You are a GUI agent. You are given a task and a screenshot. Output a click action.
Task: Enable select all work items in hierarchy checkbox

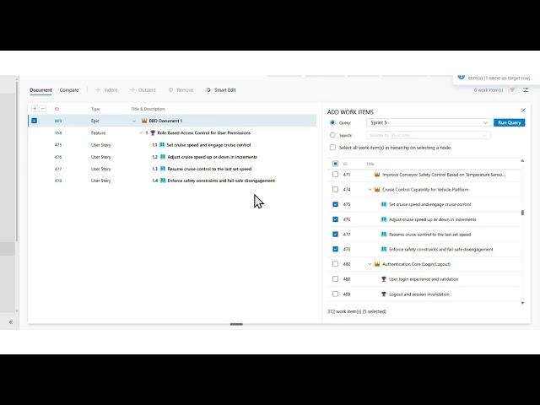(x=332, y=148)
